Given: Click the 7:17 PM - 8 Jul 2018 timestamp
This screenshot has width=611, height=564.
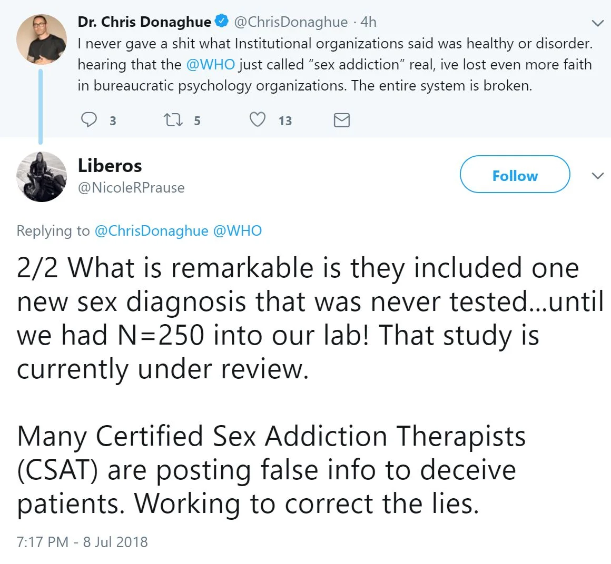Looking at the screenshot, I should point(82,542).
